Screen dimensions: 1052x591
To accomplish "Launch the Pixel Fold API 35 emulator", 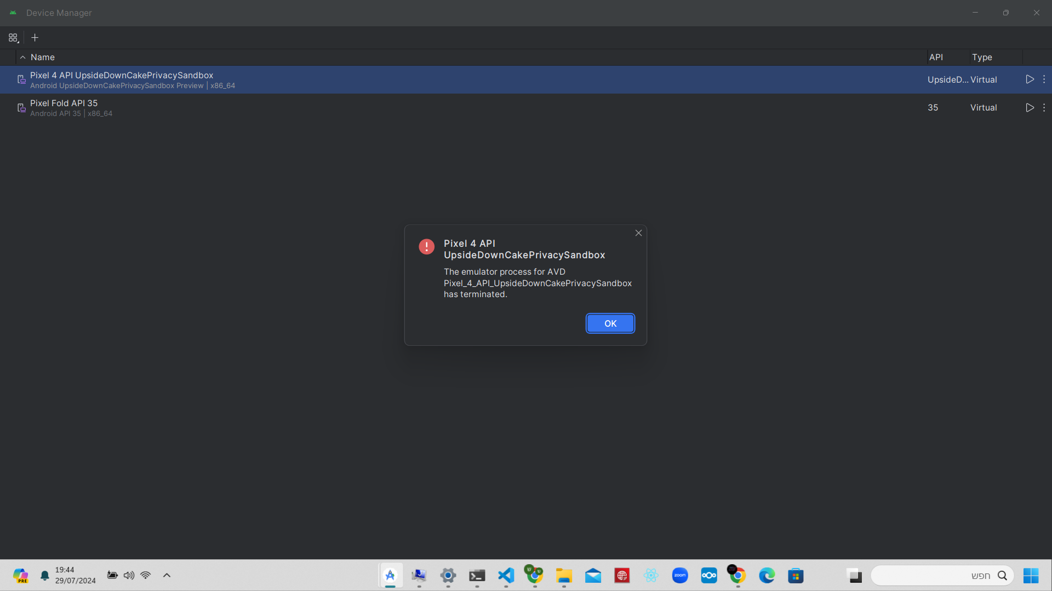I will click(1030, 108).
